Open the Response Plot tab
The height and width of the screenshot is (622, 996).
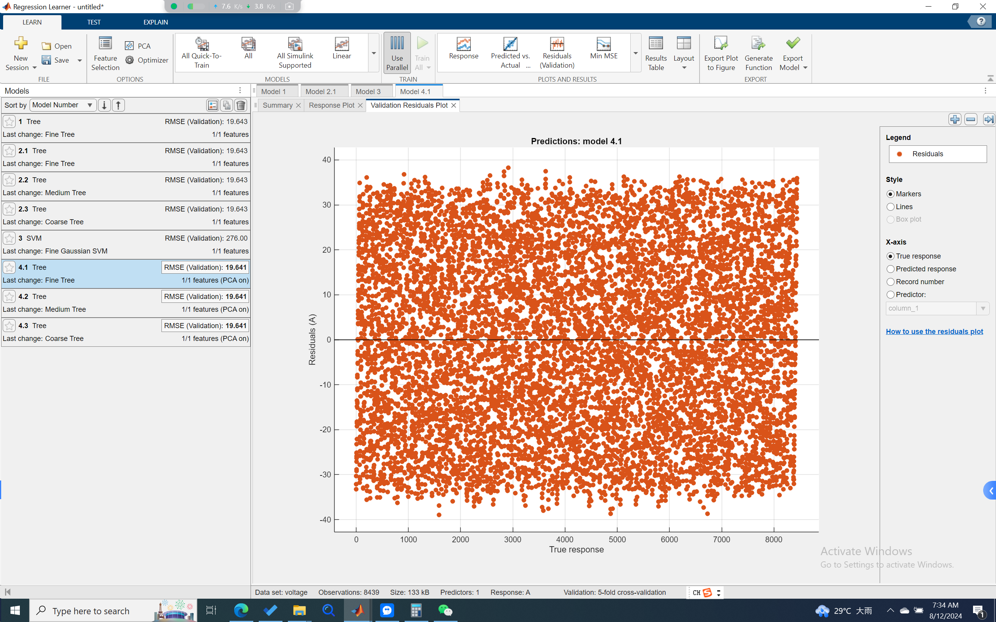[x=331, y=105]
